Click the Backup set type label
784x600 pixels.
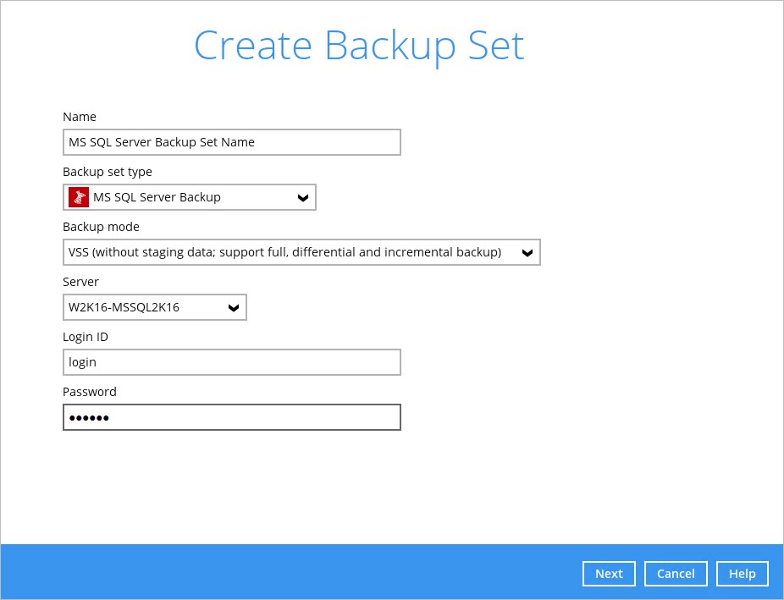108,172
